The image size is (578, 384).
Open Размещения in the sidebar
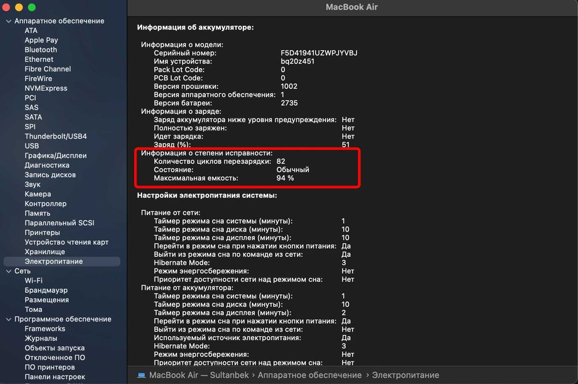click(x=46, y=300)
